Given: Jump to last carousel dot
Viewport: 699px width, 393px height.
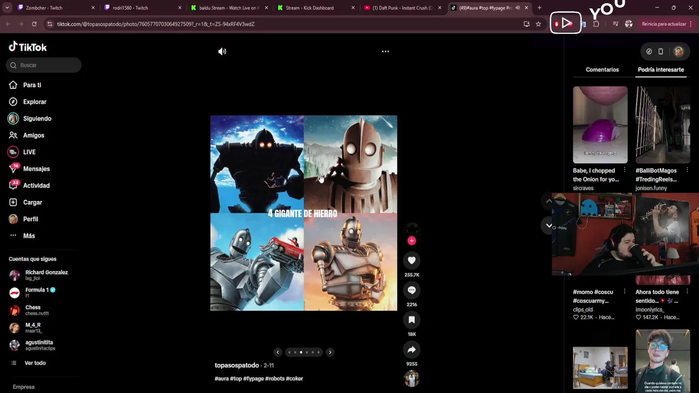Looking at the screenshot, I should pos(318,352).
